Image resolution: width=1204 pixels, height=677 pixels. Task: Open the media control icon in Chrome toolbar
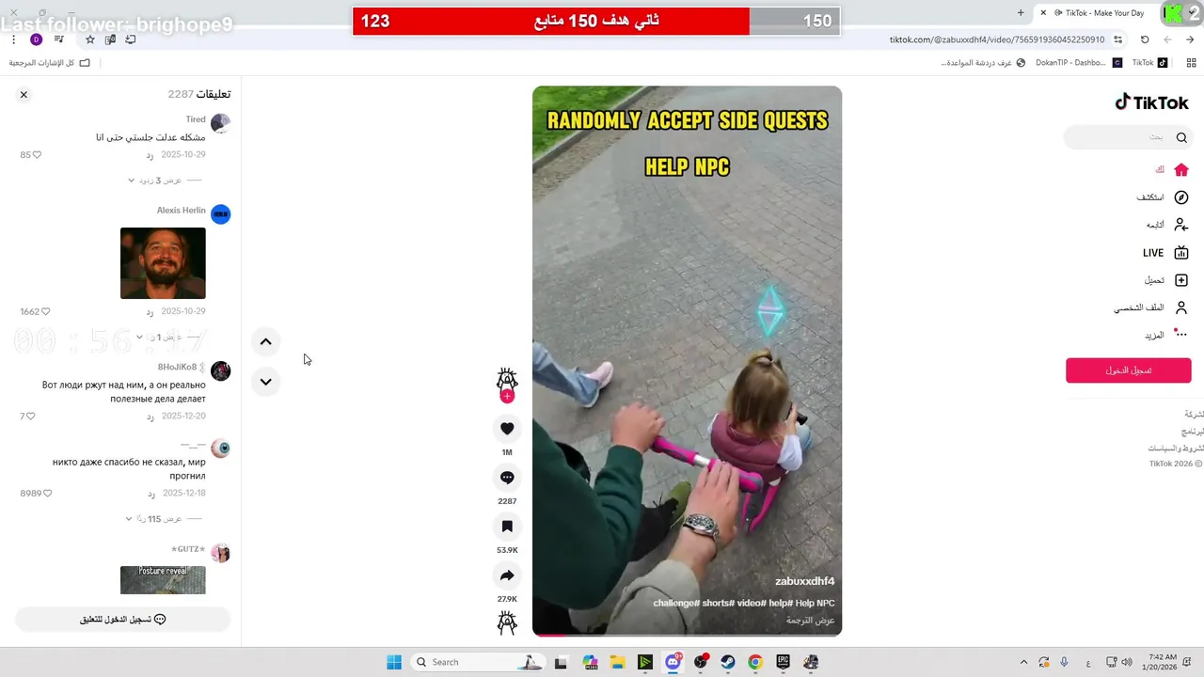[59, 39]
